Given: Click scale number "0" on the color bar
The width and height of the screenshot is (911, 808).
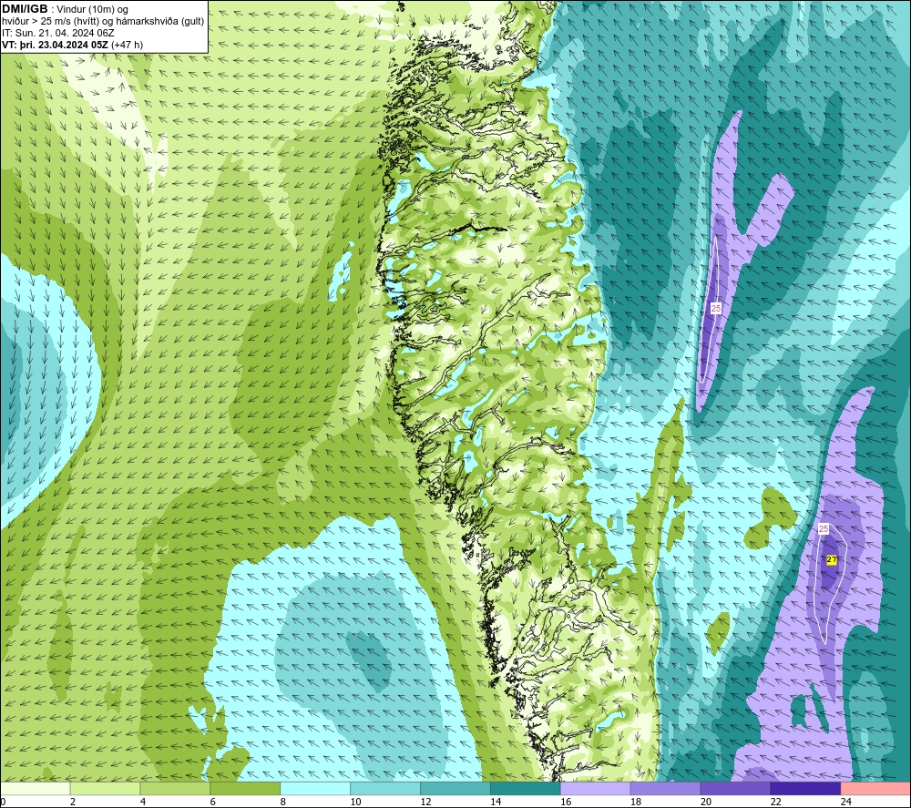Looking at the screenshot, I should [3, 802].
